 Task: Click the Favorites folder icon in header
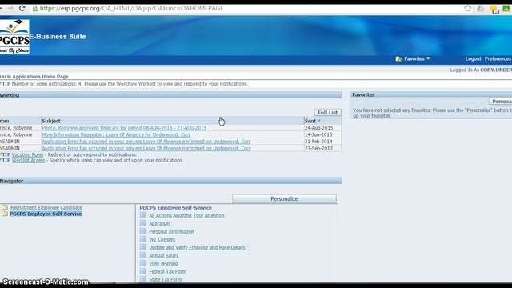(x=398, y=59)
